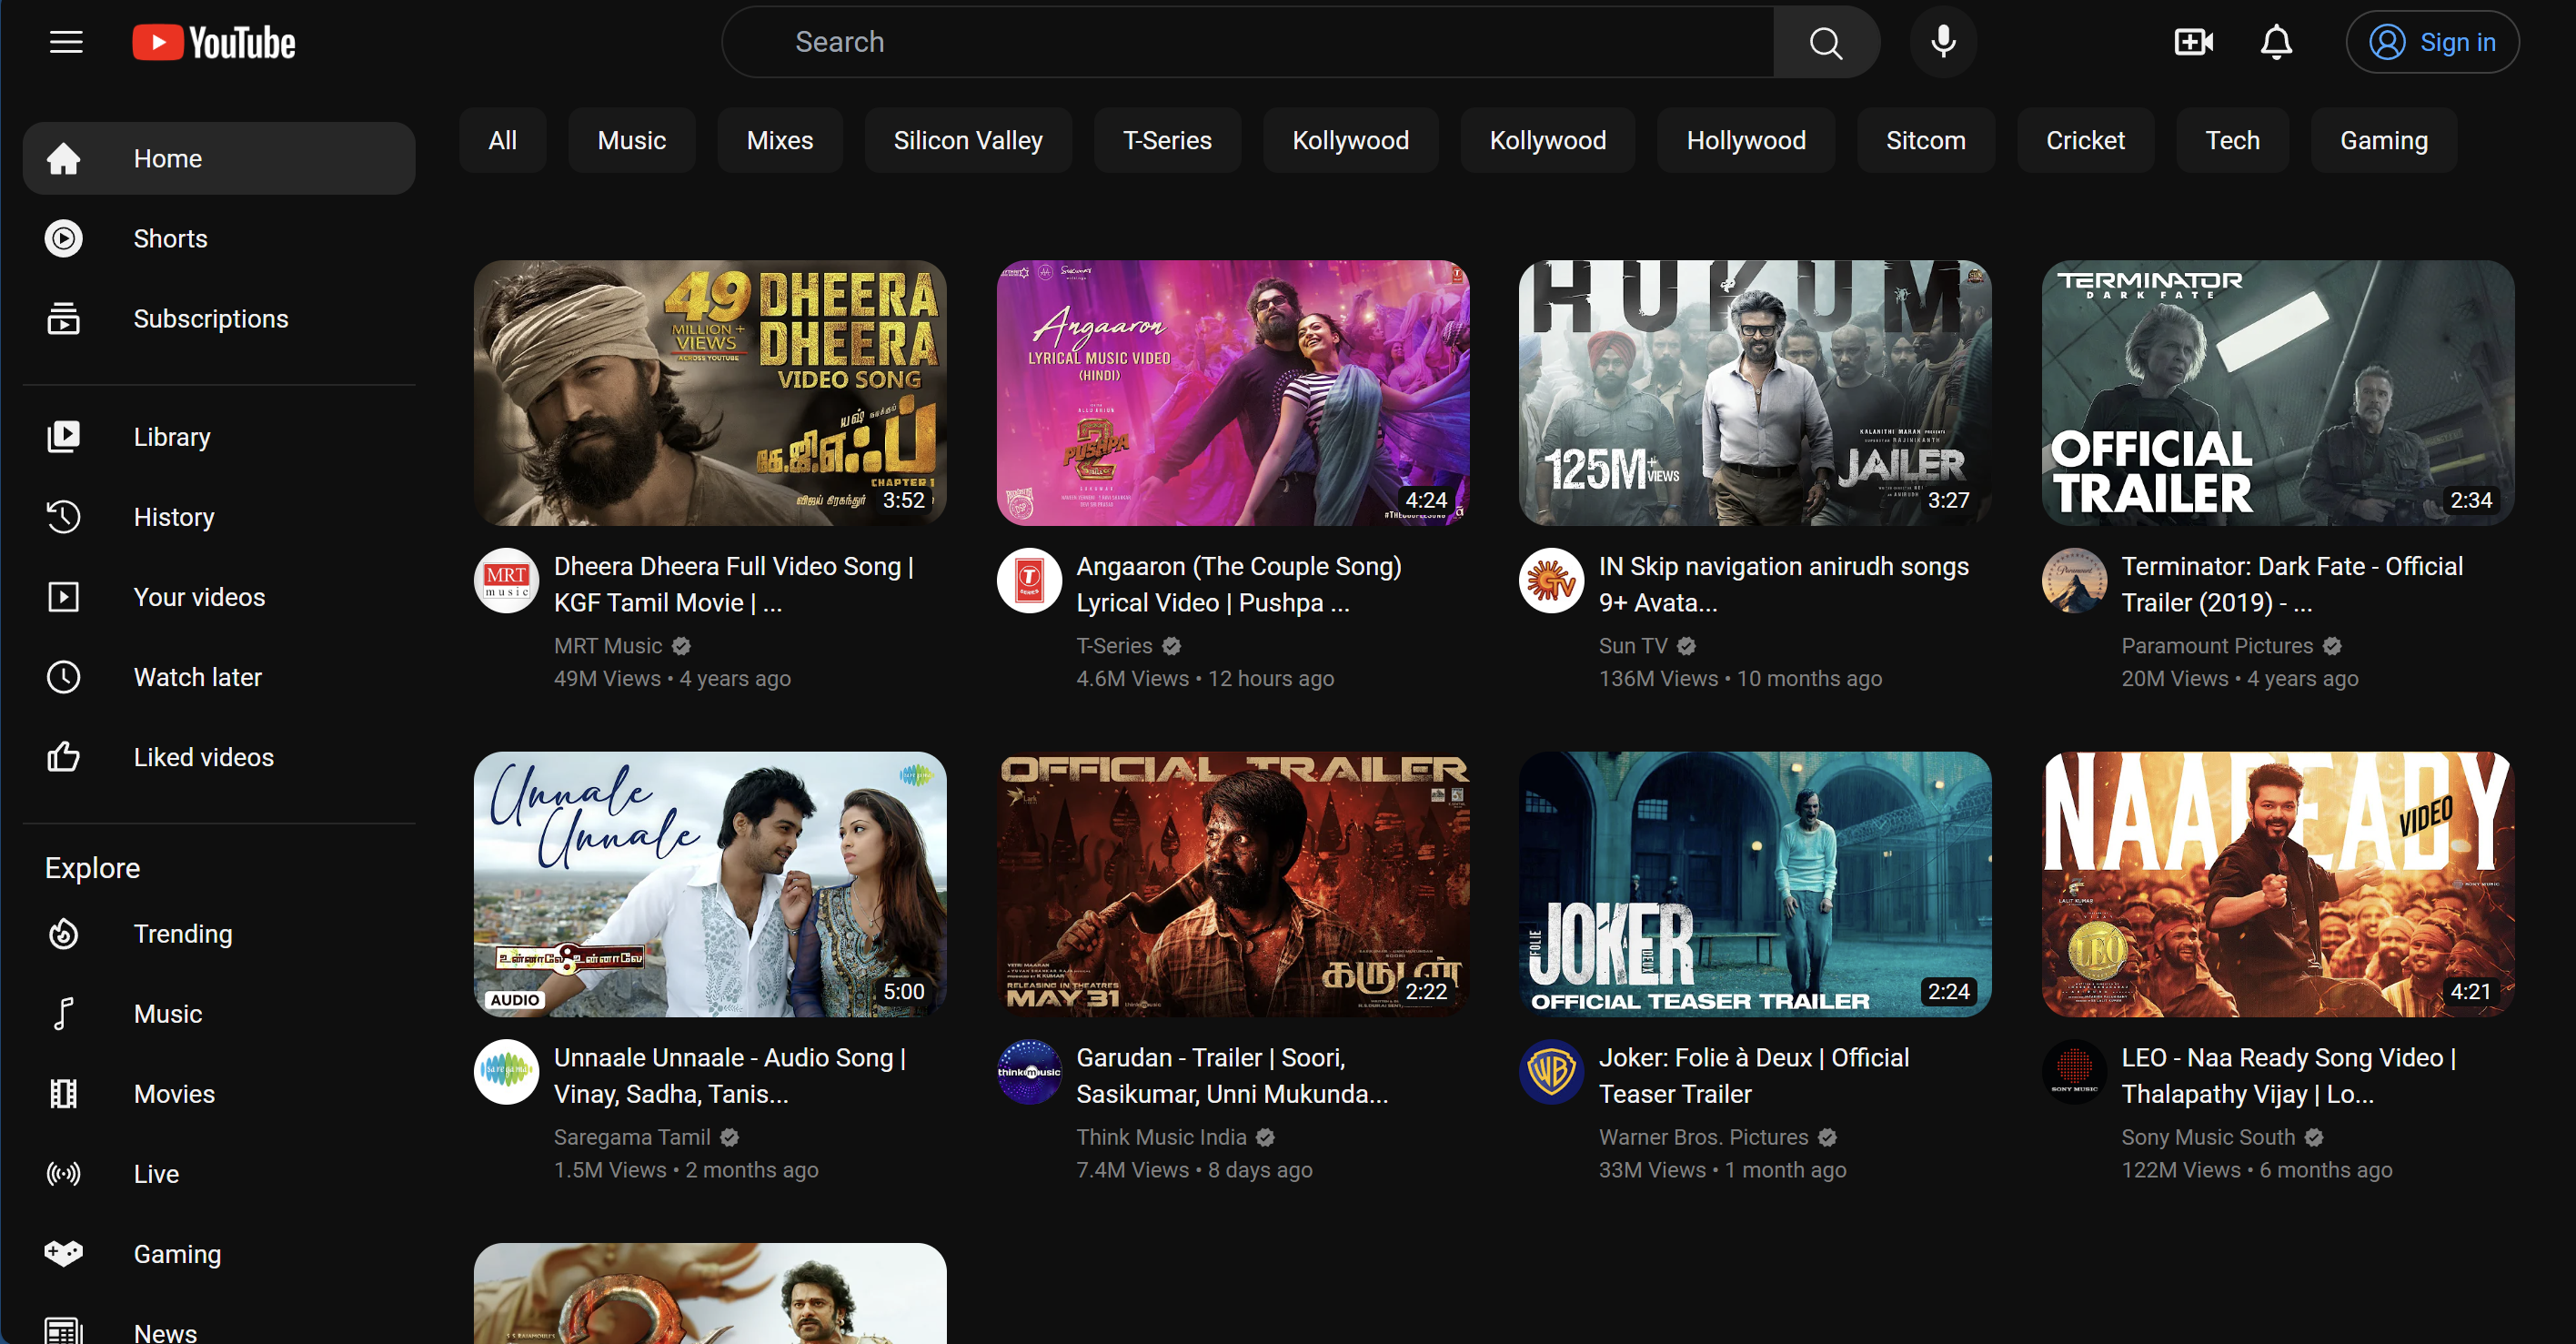Open Garudan - Trailer title link
Screen dimensions: 2576x1344
(1232, 1076)
